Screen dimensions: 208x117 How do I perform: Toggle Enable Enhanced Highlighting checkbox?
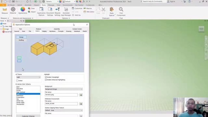(46, 80)
